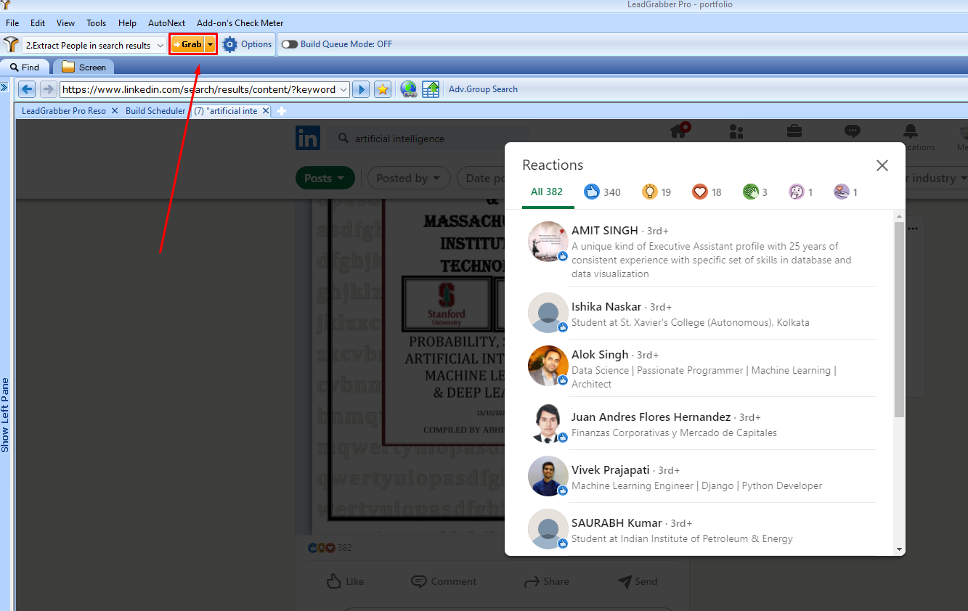
Task: Filter by Funny reaction tab showing 1
Action: click(801, 192)
